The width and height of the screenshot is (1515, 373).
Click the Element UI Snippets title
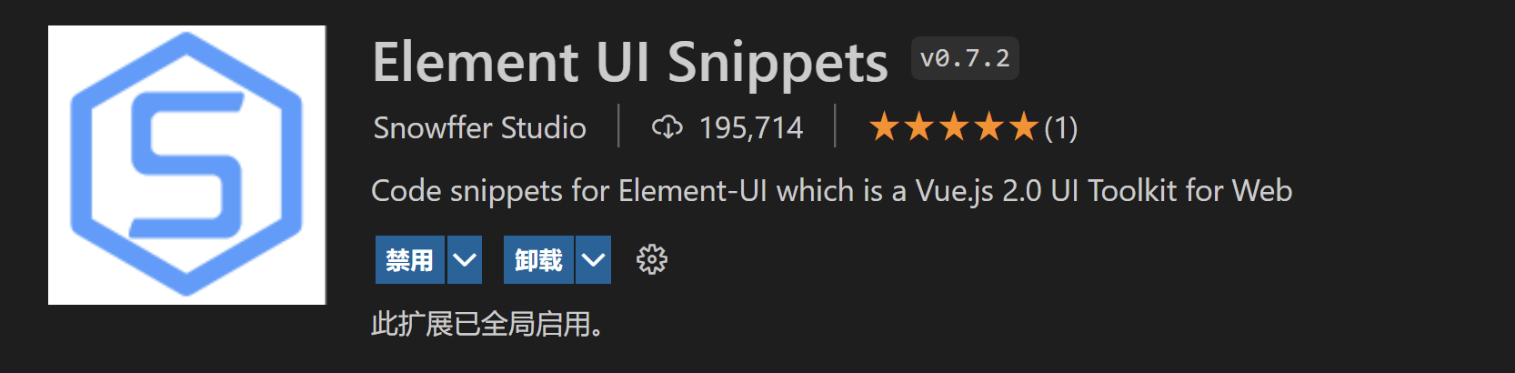629,62
